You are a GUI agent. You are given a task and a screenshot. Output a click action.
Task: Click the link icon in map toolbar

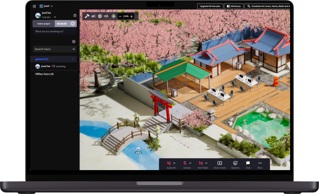(106, 16)
